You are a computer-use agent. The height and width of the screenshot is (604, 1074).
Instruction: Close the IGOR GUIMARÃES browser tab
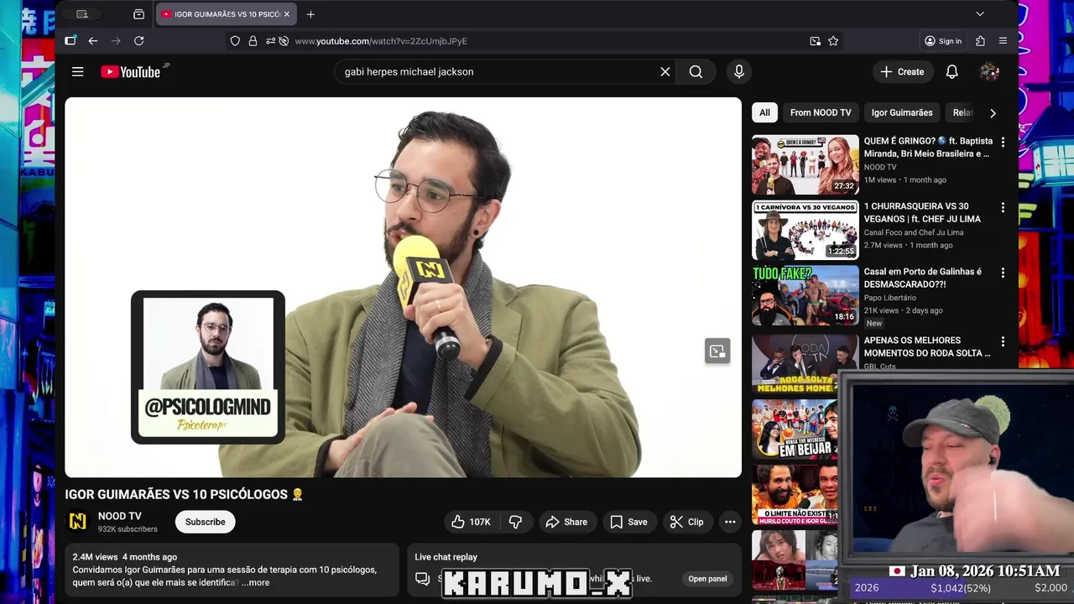[287, 14]
